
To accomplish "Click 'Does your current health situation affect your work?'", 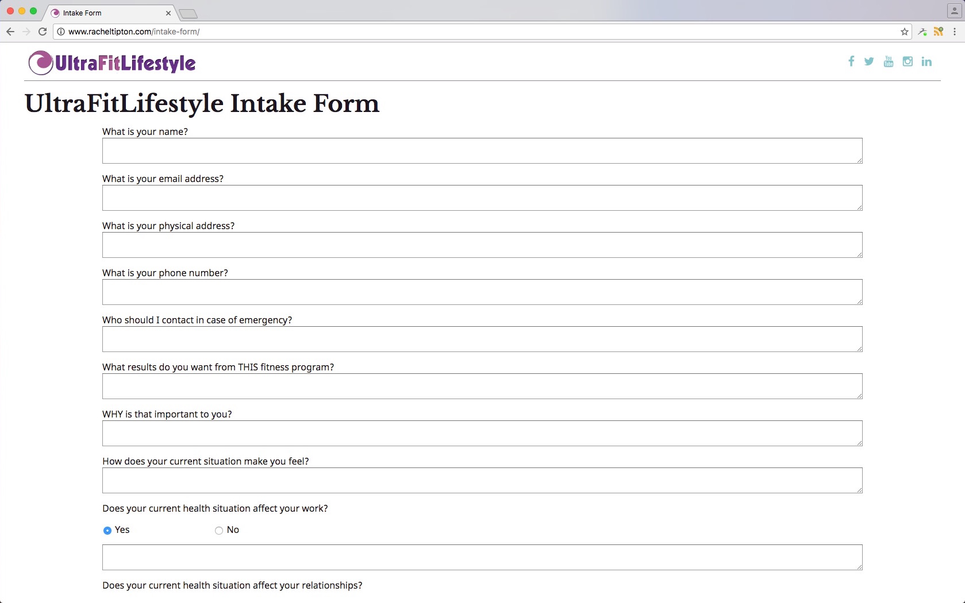I will click(x=215, y=508).
